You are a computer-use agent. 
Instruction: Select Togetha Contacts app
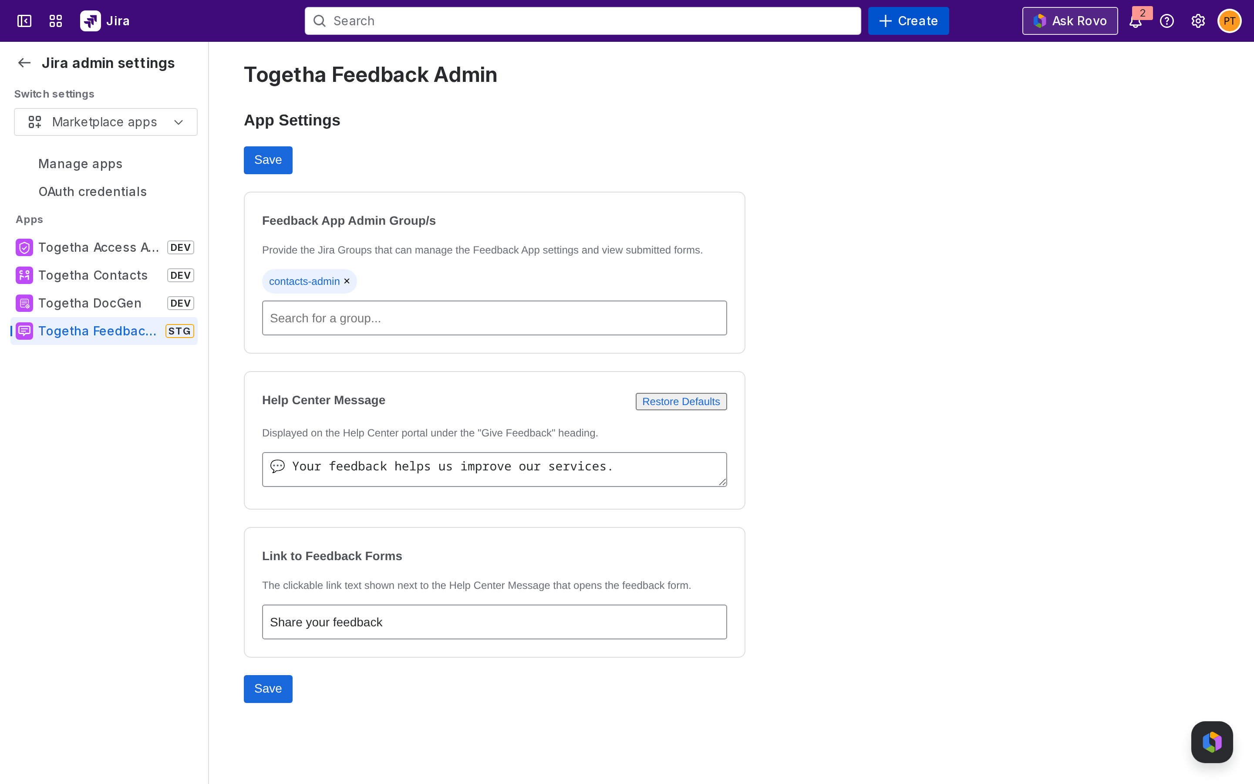(x=104, y=275)
